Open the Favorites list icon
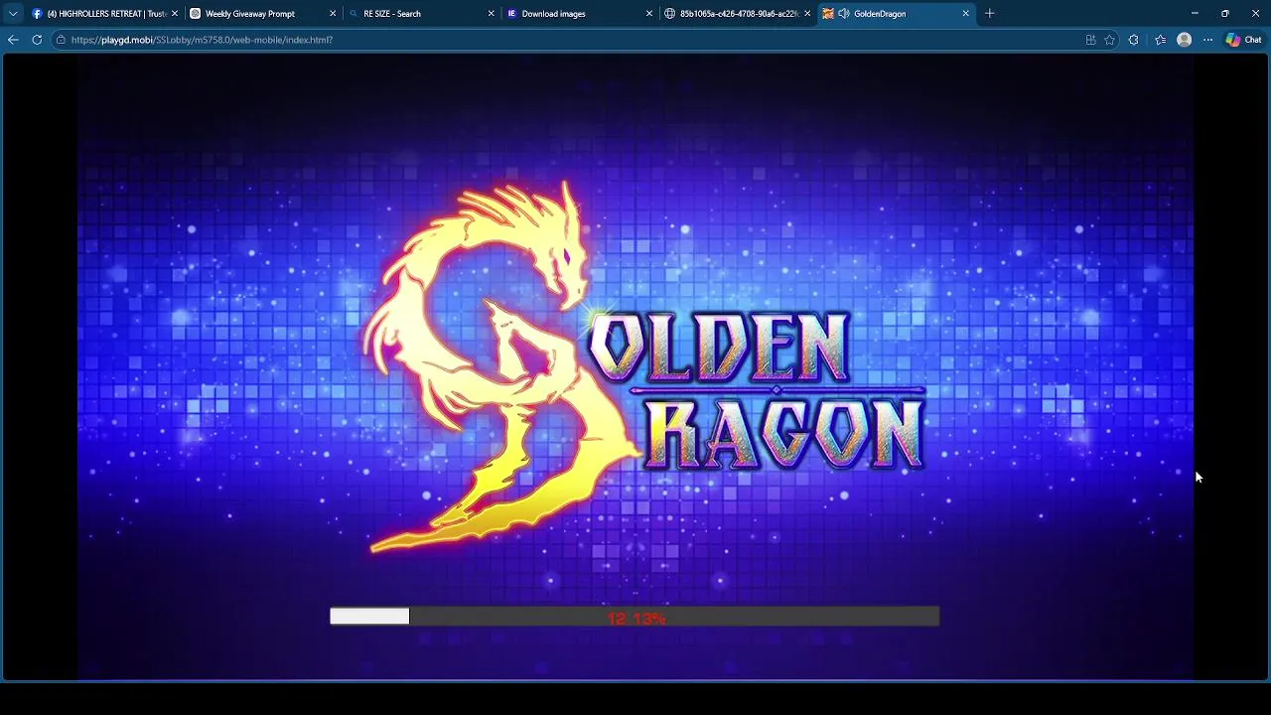This screenshot has height=715, width=1271. click(x=1160, y=40)
